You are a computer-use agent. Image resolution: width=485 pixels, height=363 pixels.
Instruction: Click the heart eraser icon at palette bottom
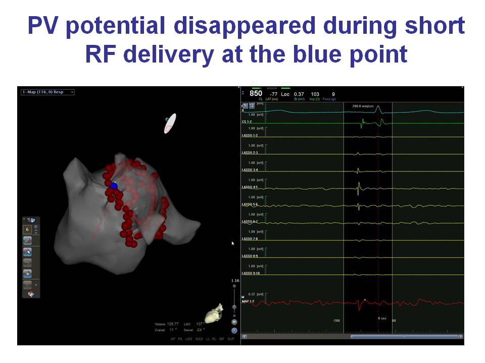pyautogui.click(x=31, y=294)
